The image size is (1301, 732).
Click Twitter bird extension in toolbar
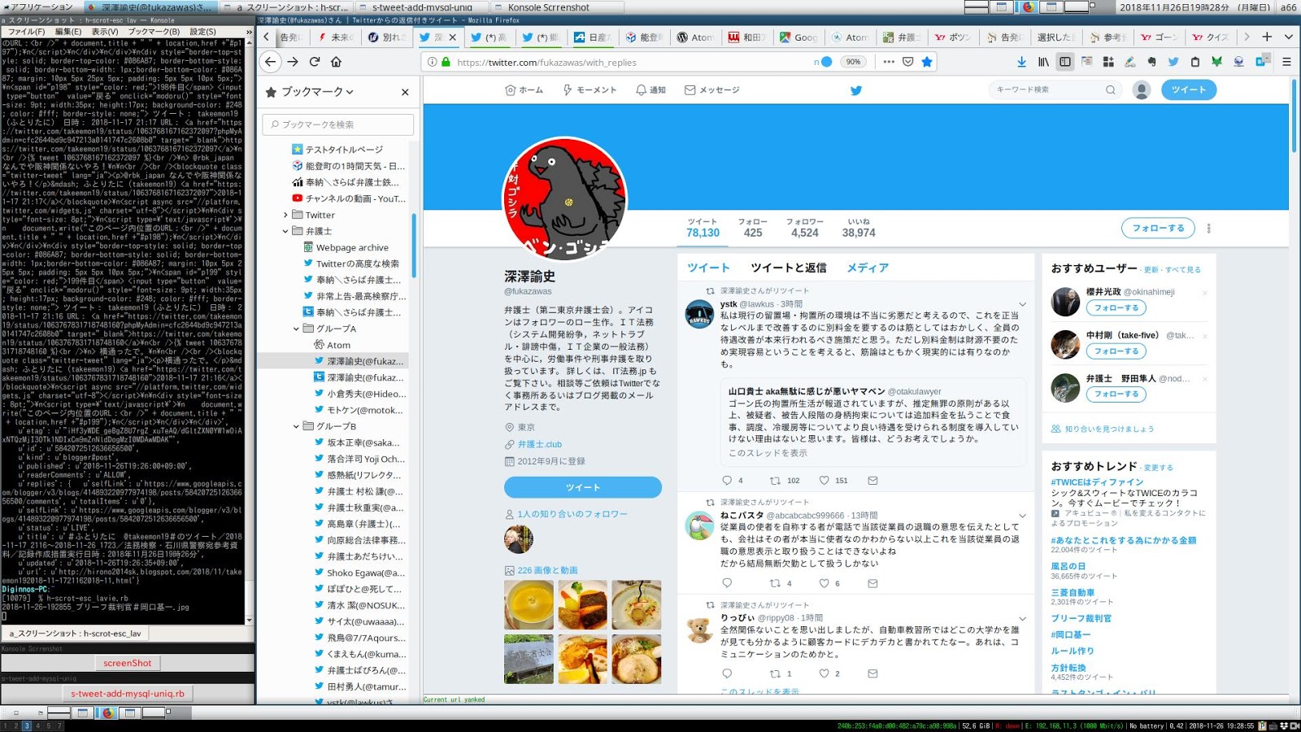(x=1173, y=62)
